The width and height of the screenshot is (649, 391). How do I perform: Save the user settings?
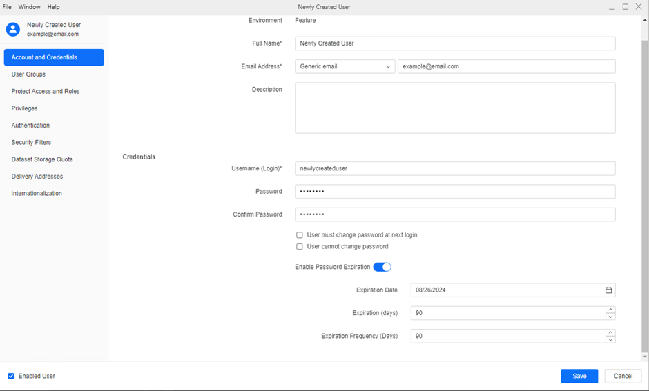pos(579,376)
